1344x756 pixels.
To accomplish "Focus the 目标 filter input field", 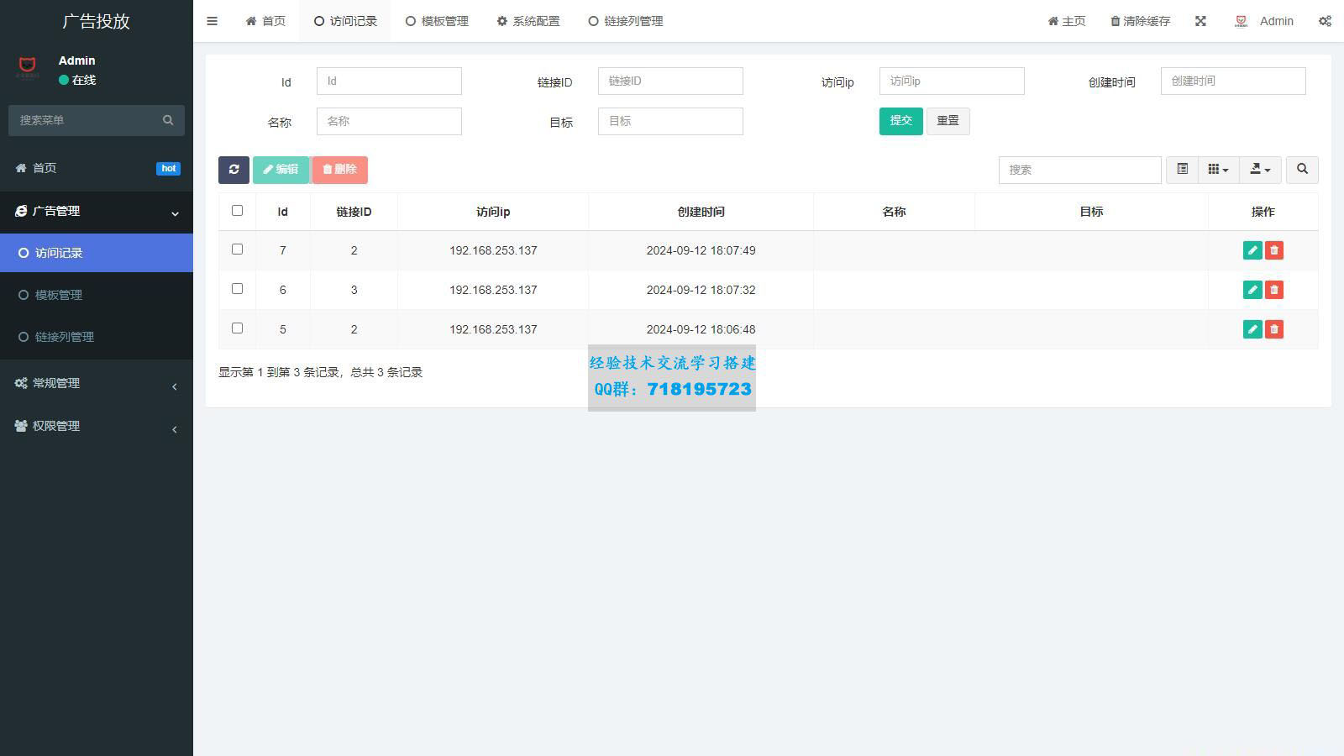I will (x=670, y=121).
